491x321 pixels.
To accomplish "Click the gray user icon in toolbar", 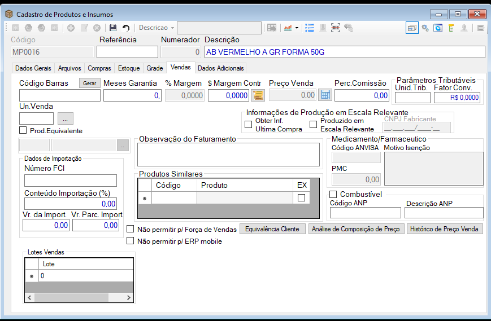I will [464, 28].
